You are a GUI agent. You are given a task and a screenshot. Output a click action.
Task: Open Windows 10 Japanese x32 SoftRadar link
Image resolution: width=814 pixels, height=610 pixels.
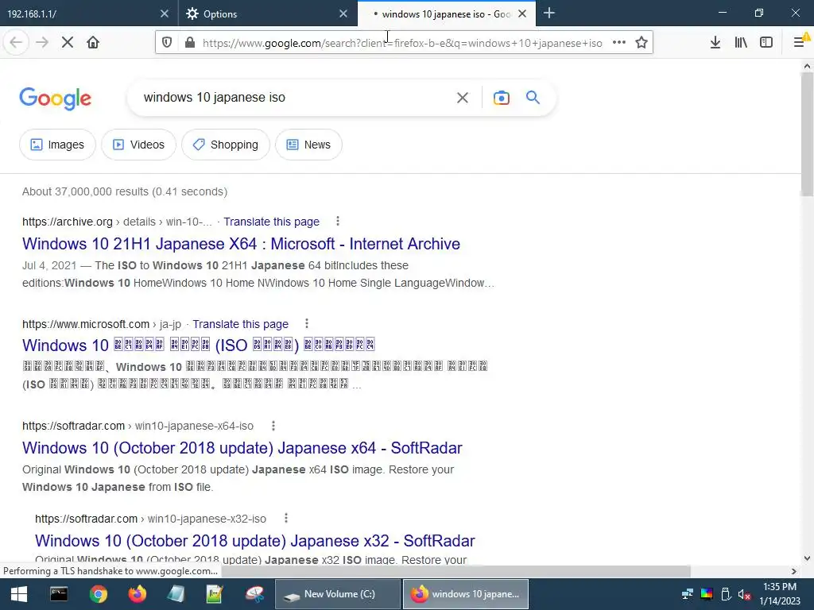255,540
